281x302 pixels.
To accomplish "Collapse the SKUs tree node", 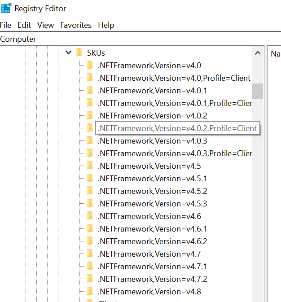I will 68,53.
